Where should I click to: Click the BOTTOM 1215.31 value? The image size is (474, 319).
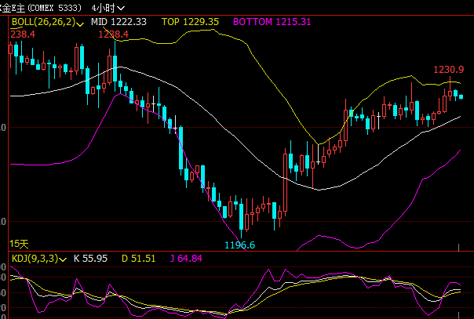(272, 22)
